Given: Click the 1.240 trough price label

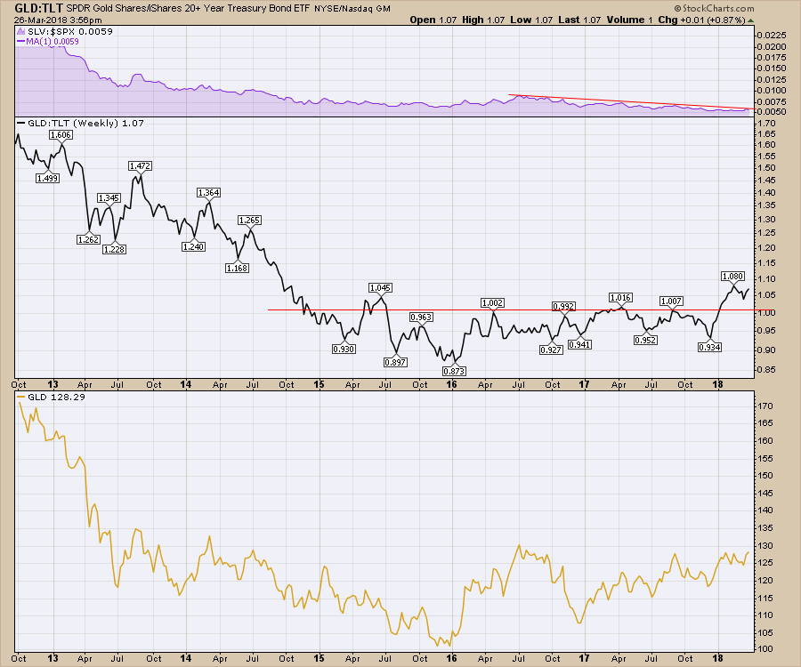Looking at the screenshot, I should pyautogui.click(x=193, y=246).
